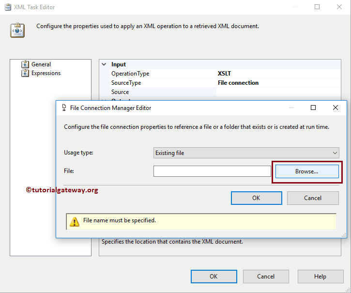Open the Usage type dropdown

coord(246,153)
